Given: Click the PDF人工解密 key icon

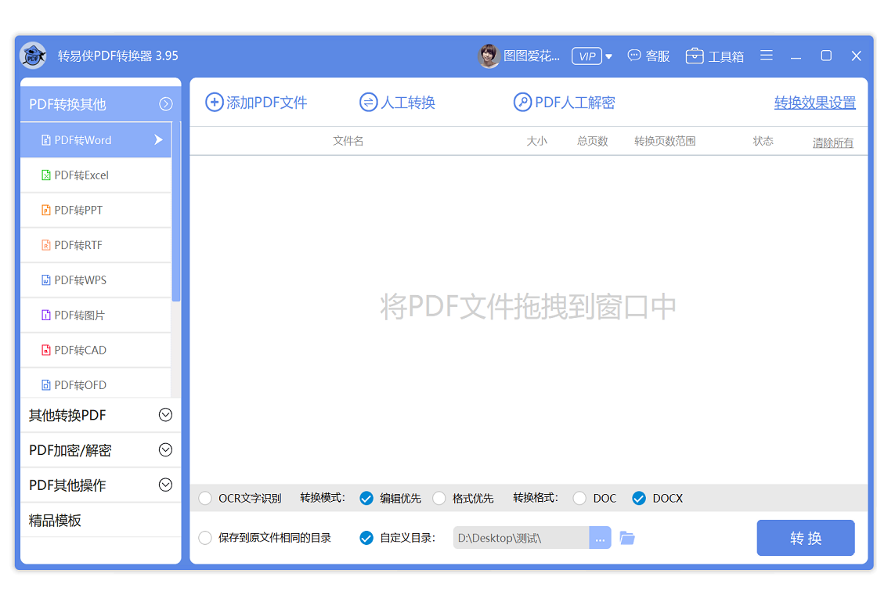Looking at the screenshot, I should [522, 103].
